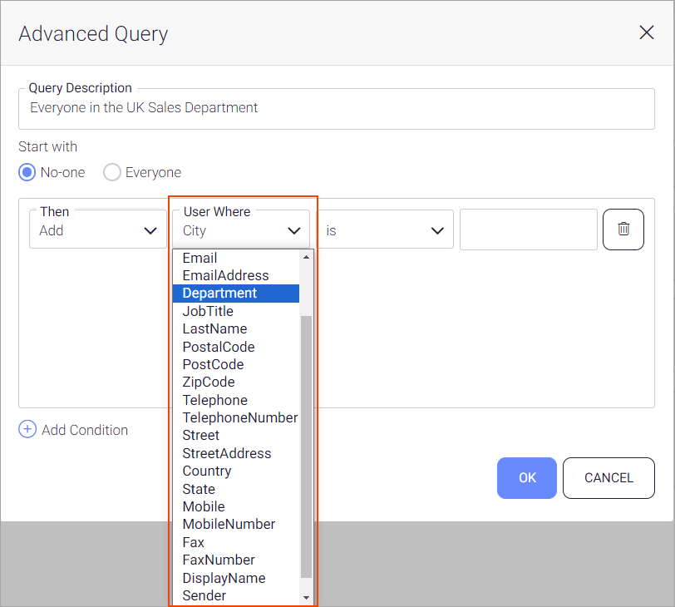Select the No-one radio button

27,173
